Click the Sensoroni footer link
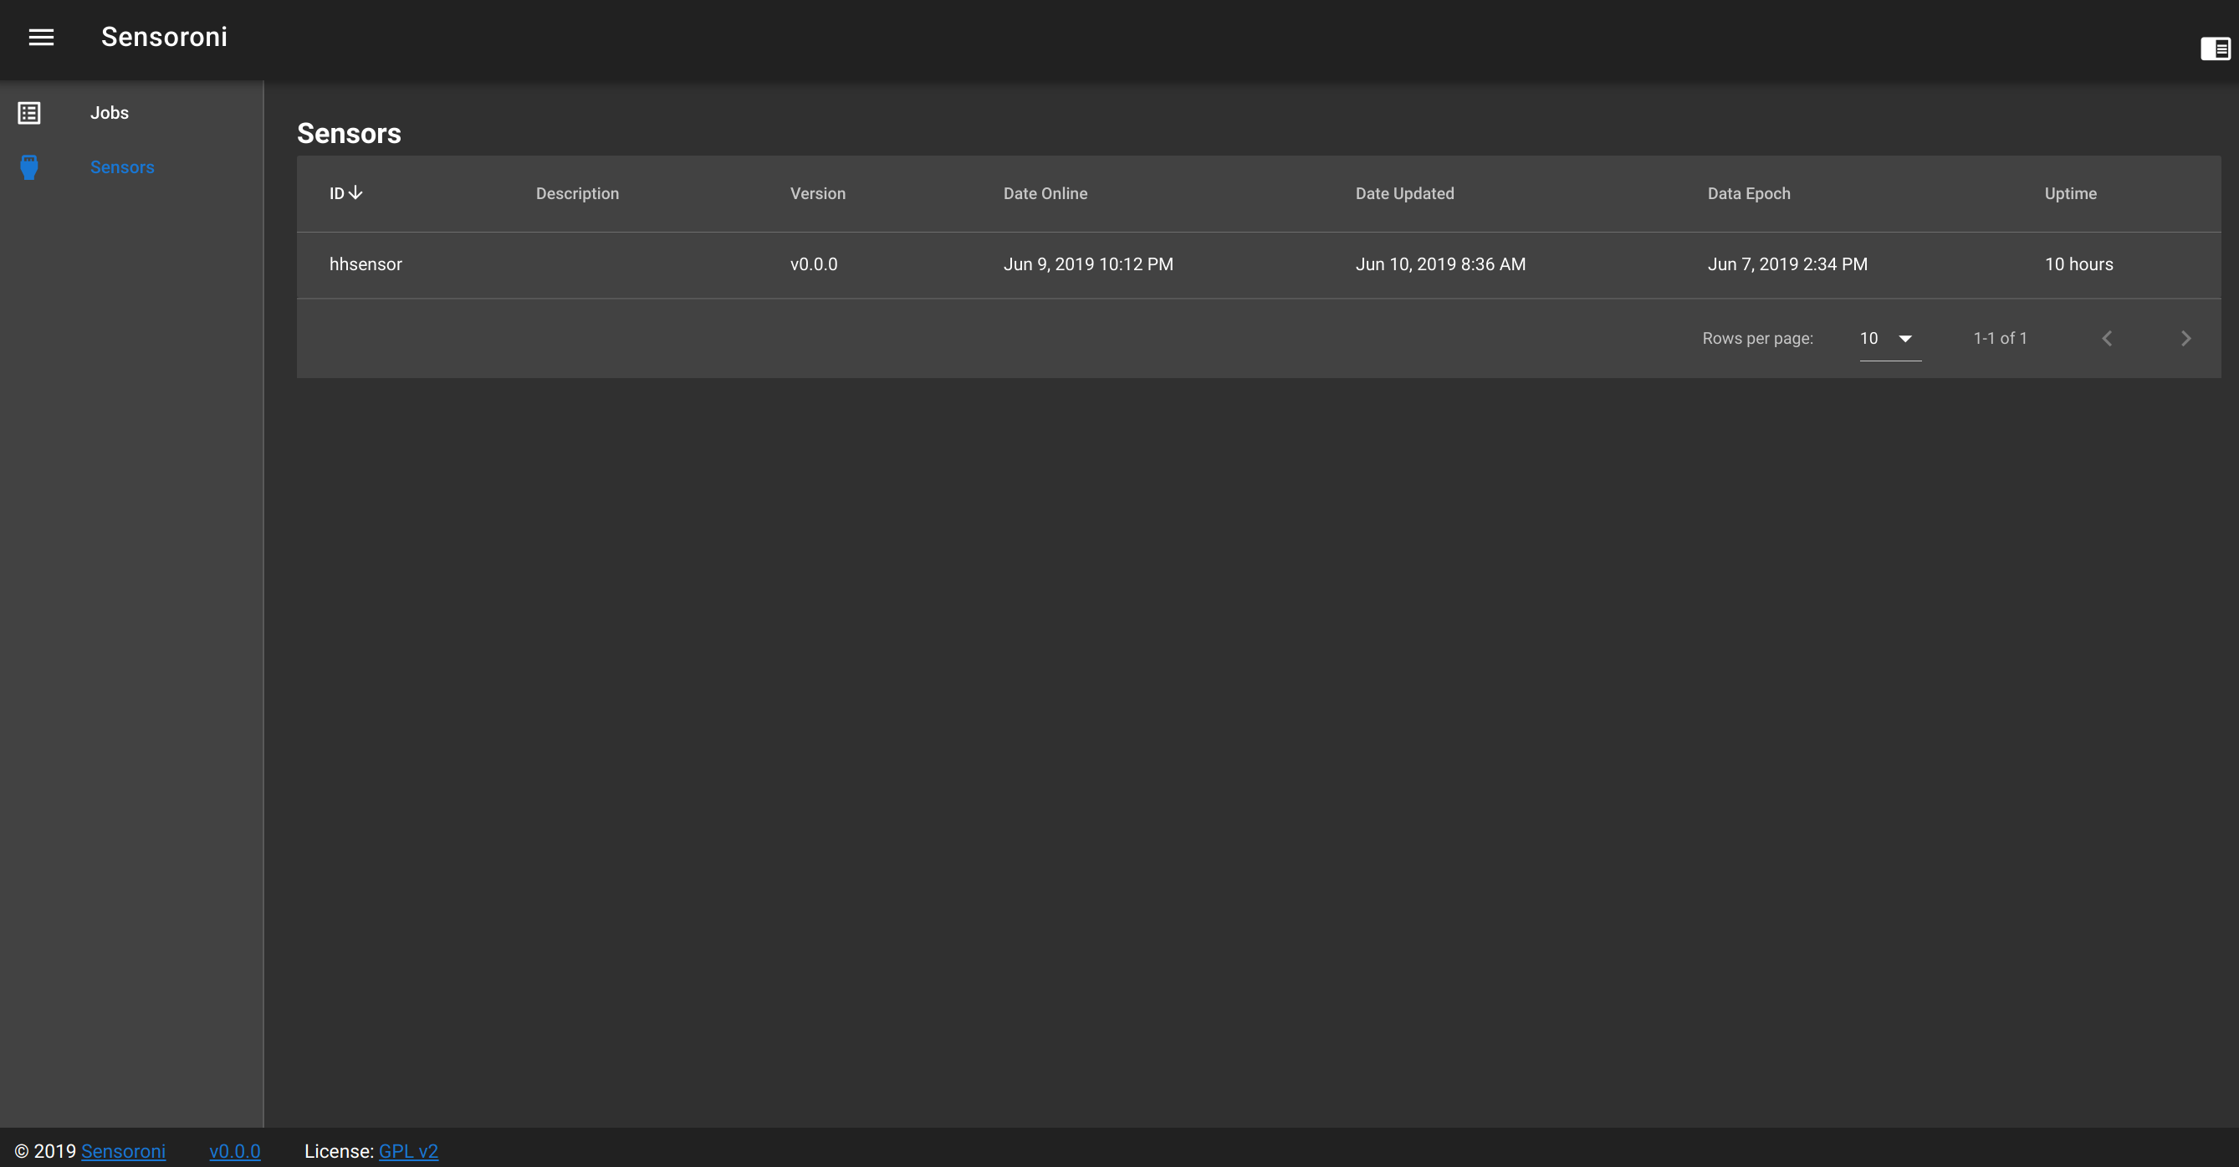The height and width of the screenshot is (1167, 2239). (x=124, y=1151)
